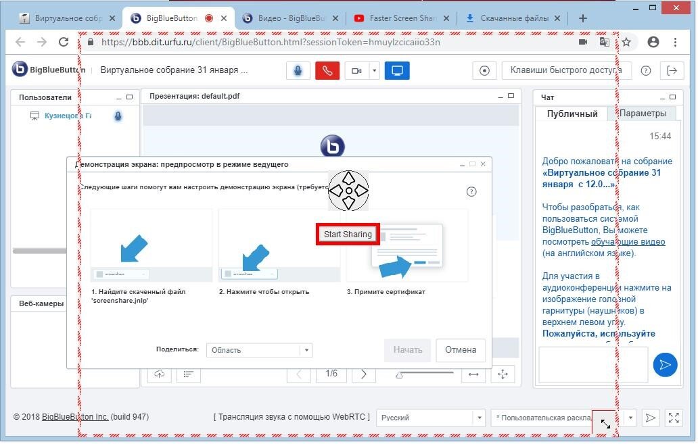Image resolution: width=698 pixels, height=444 pixels.
Task: Leave audio with the red phone button
Action: (x=327, y=71)
